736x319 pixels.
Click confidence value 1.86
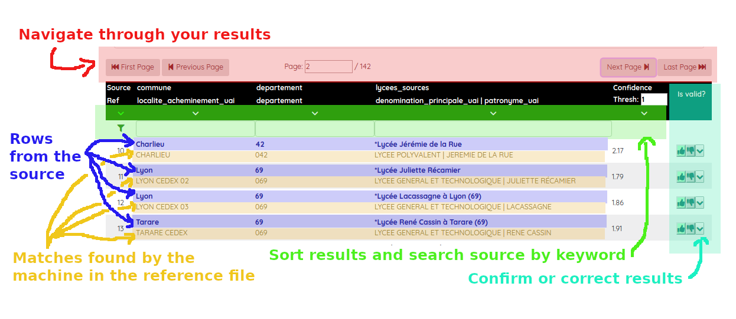coord(618,202)
